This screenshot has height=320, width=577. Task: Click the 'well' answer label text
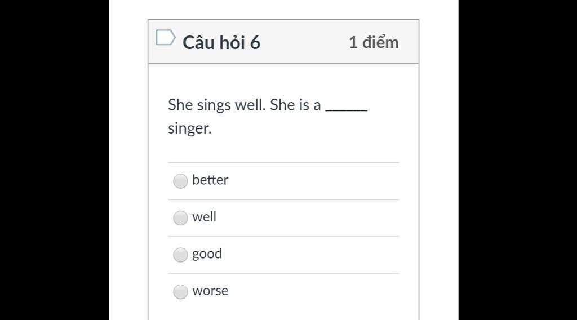pos(204,217)
